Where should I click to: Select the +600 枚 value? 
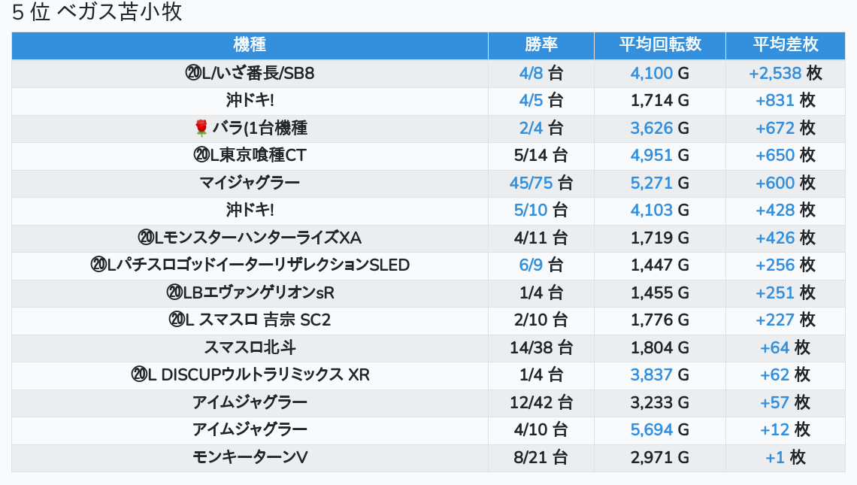(786, 183)
